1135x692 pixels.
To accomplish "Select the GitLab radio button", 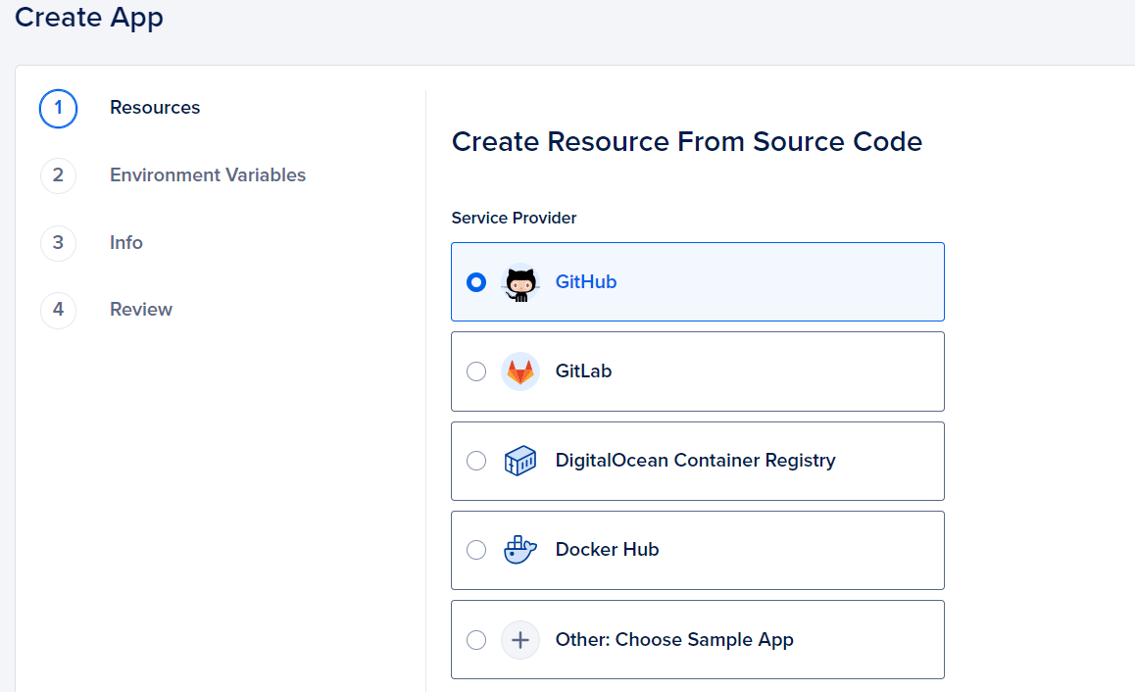I will [476, 371].
